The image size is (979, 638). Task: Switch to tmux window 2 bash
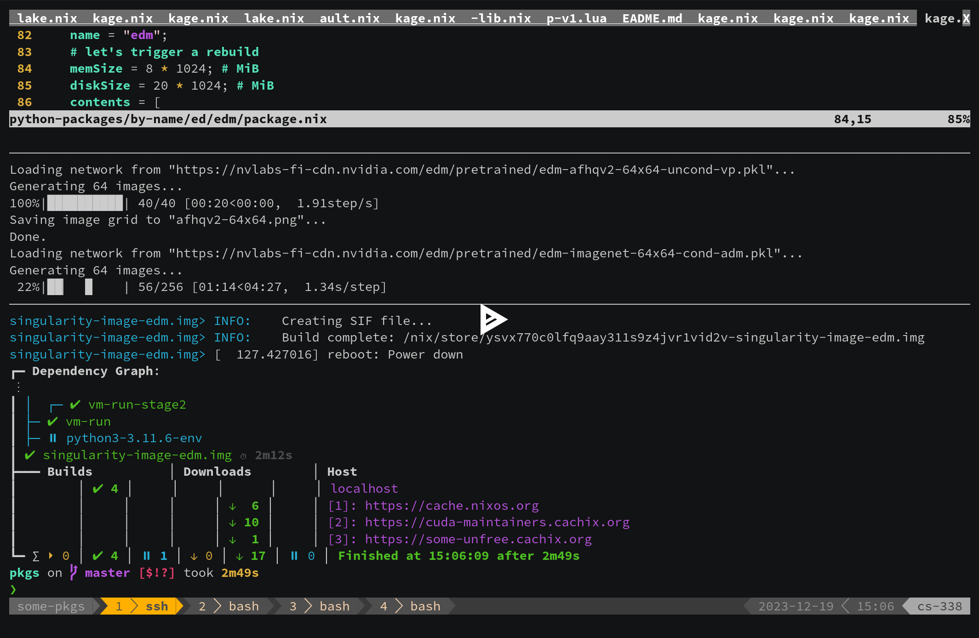229,606
